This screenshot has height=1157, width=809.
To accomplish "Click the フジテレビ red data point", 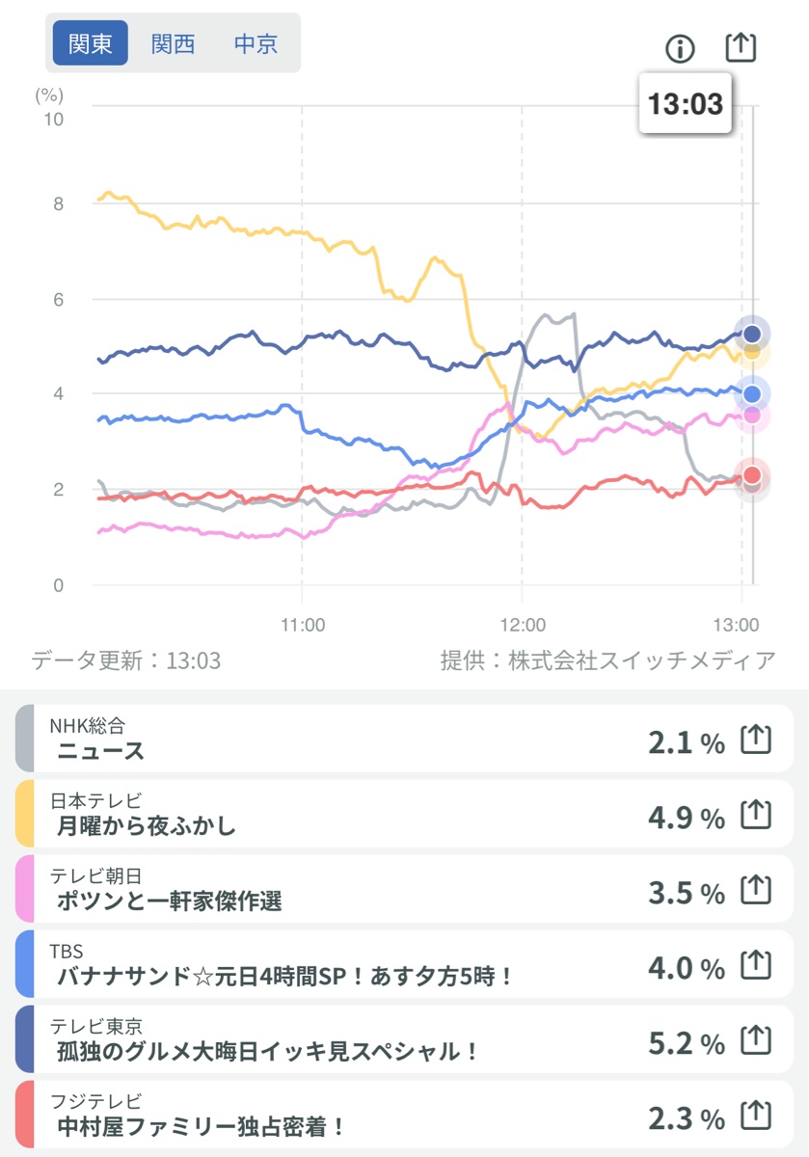I will coord(752,474).
